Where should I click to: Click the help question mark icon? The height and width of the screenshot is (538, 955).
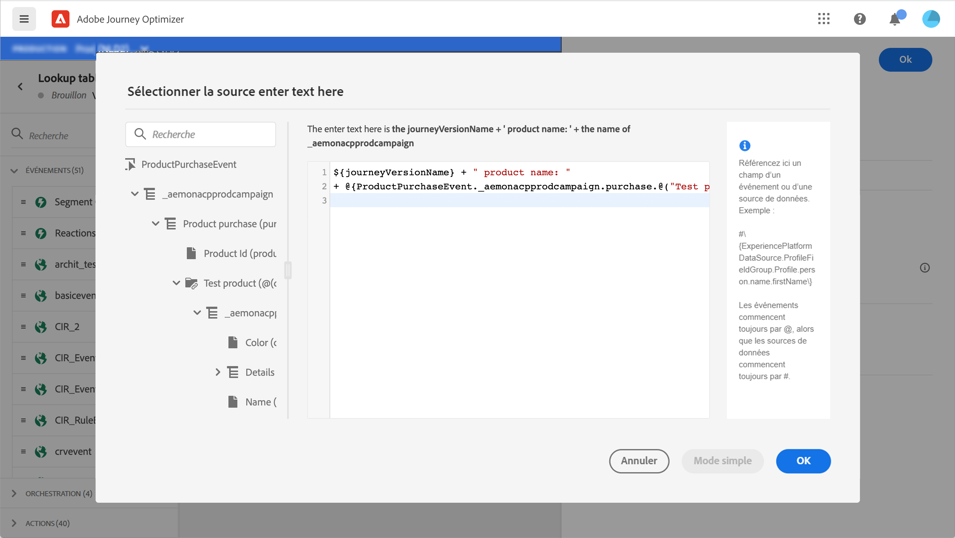tap(860, 19)
